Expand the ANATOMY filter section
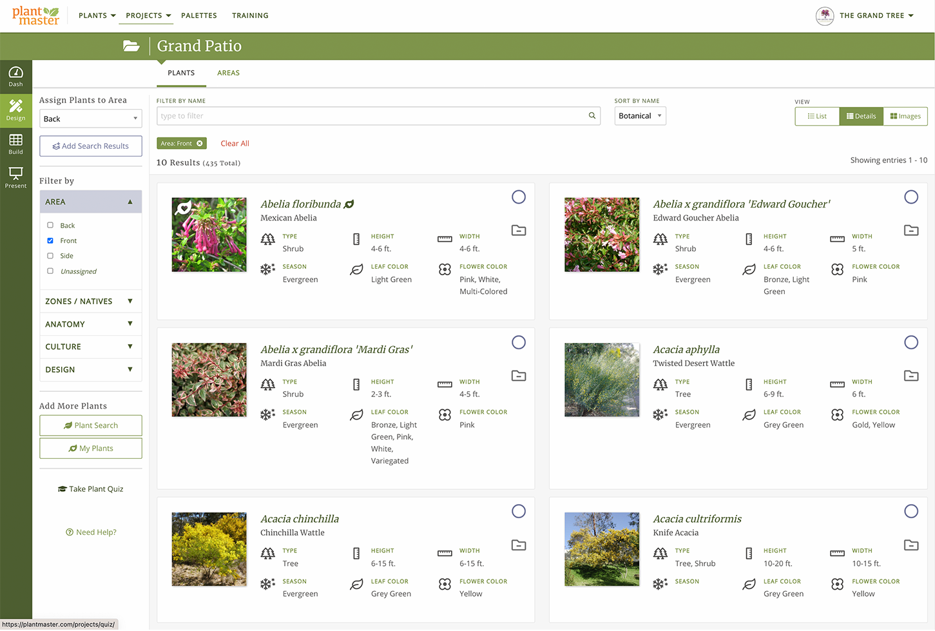This screenshot has width=935, height=631. coord(90,324)
